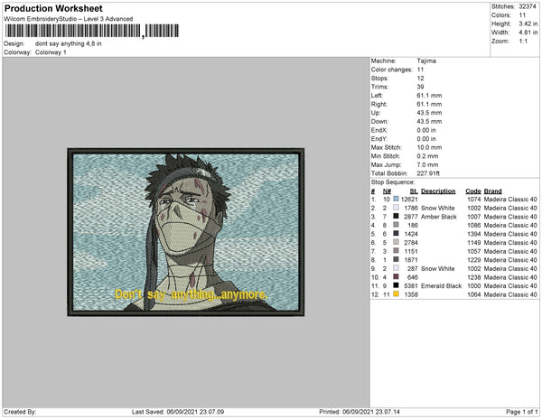
Task: Pick the beige swatch with code 1149
Action: point(396,242)
